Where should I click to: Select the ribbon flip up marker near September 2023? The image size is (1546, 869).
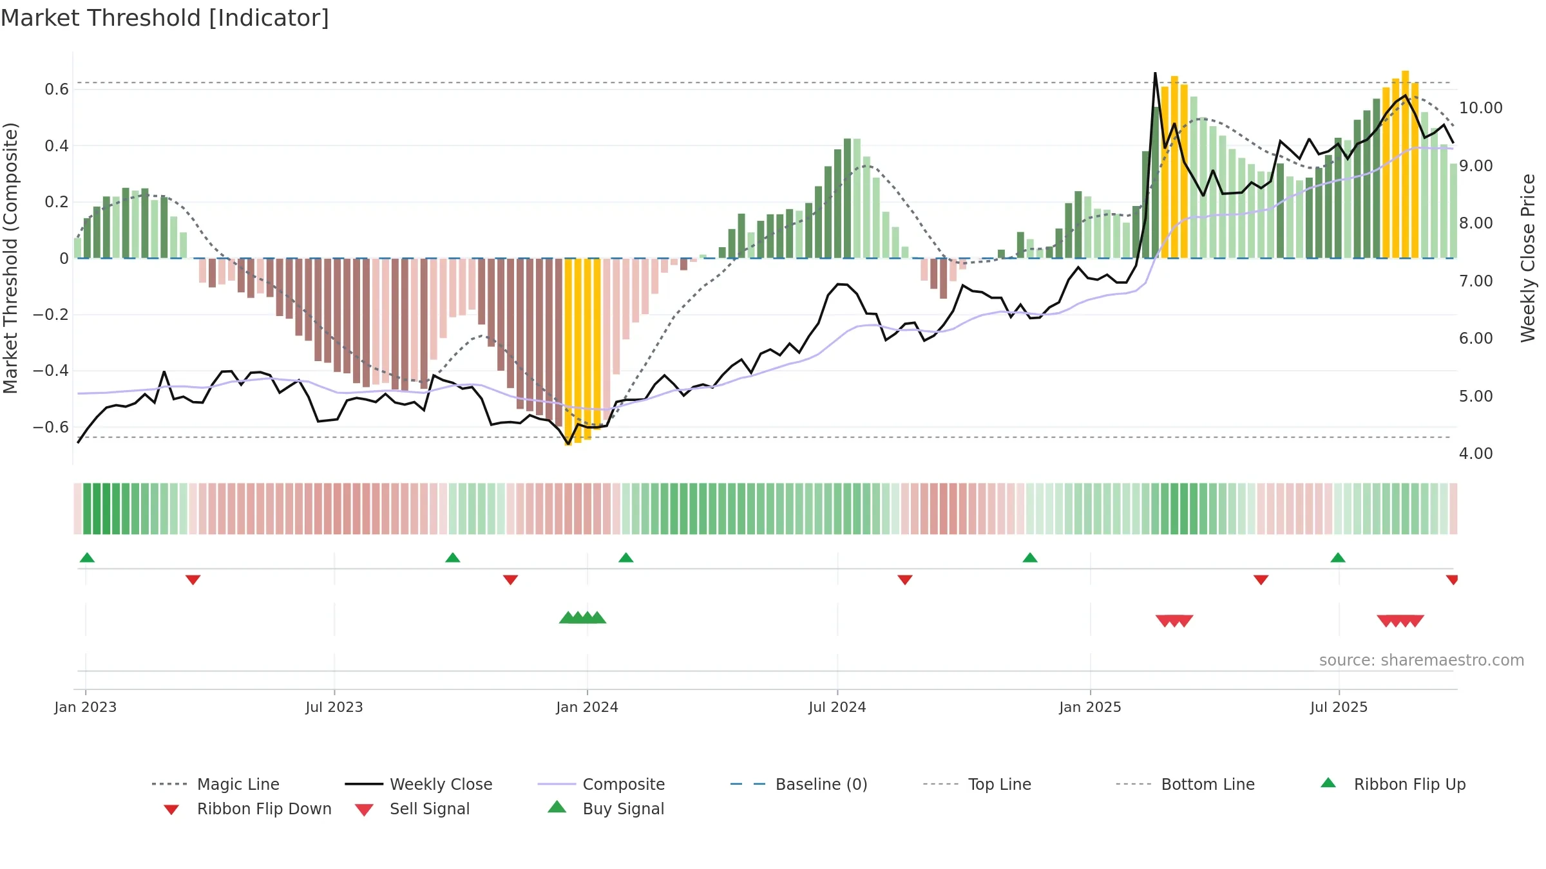click(x=453, y=557)
